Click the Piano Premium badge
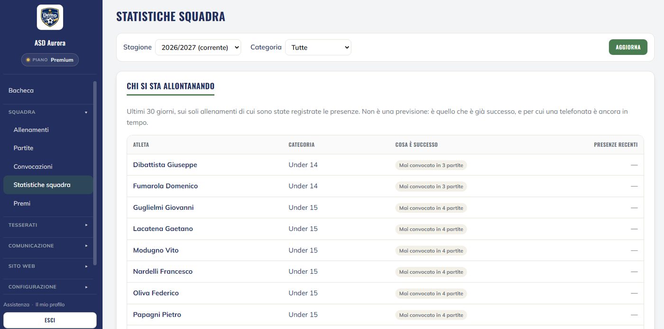664x329 pixels. (x=50, y=60)
